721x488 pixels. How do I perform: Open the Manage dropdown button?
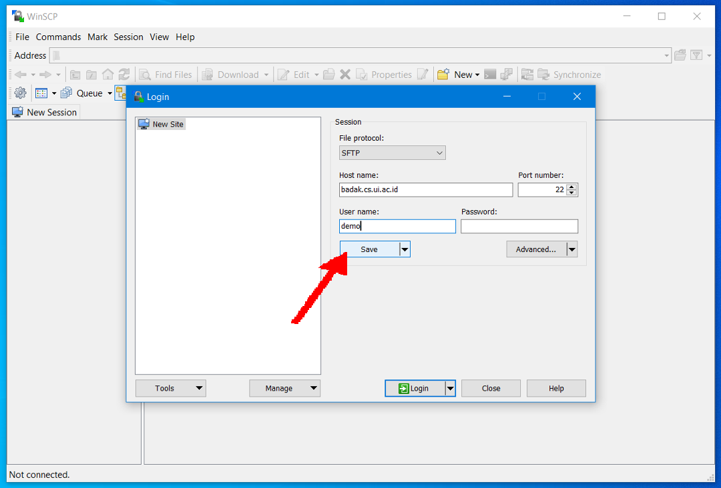pos(284,389)
